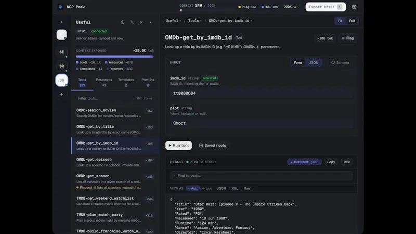416x234 pixels.
Task: Click the prompts ~432 legend swatch
Action: click(108, 69)
